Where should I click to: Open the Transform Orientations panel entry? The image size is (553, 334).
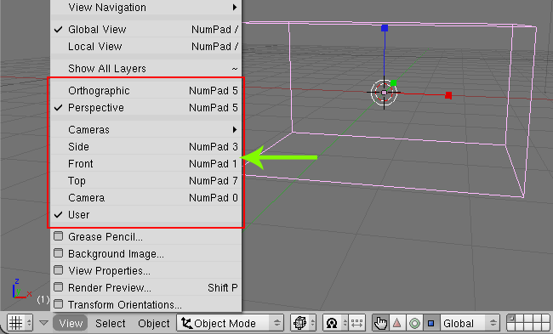[x=146, y=304]
